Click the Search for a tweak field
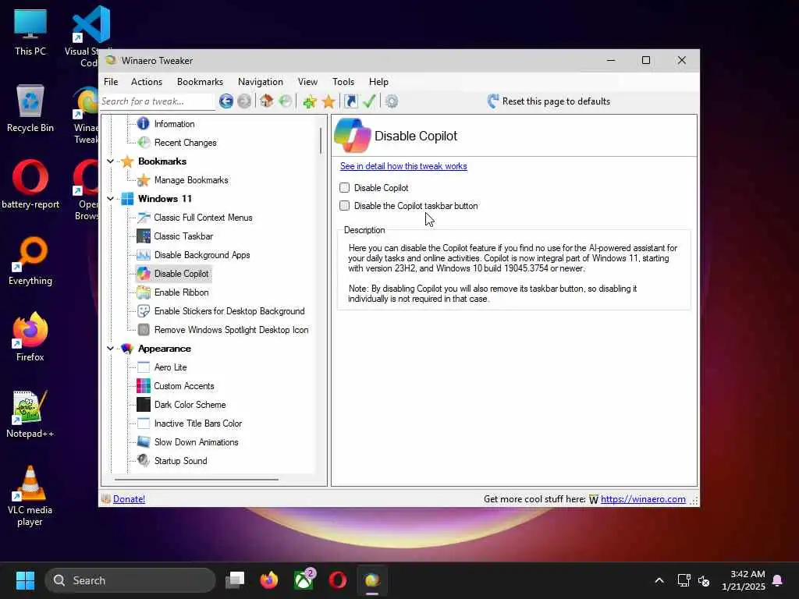 [x=156, y=101]
